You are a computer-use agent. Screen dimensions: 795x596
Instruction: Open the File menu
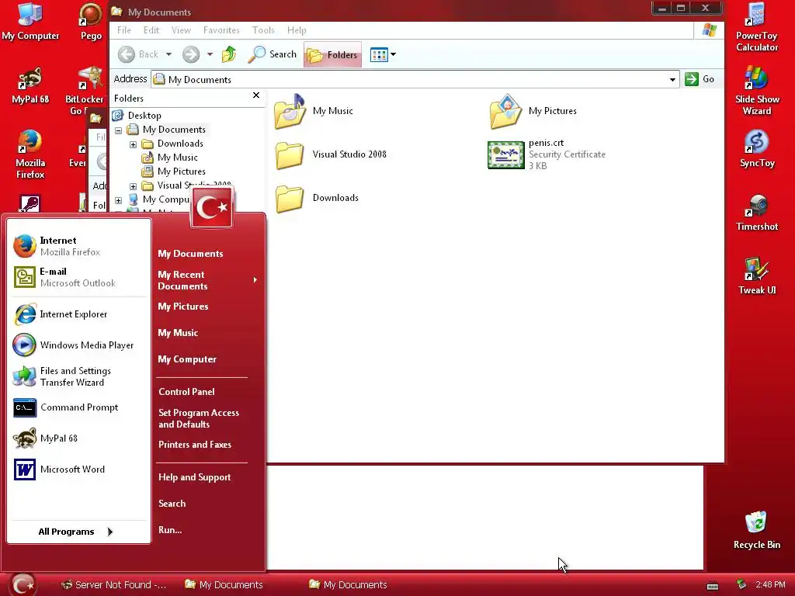123,30
